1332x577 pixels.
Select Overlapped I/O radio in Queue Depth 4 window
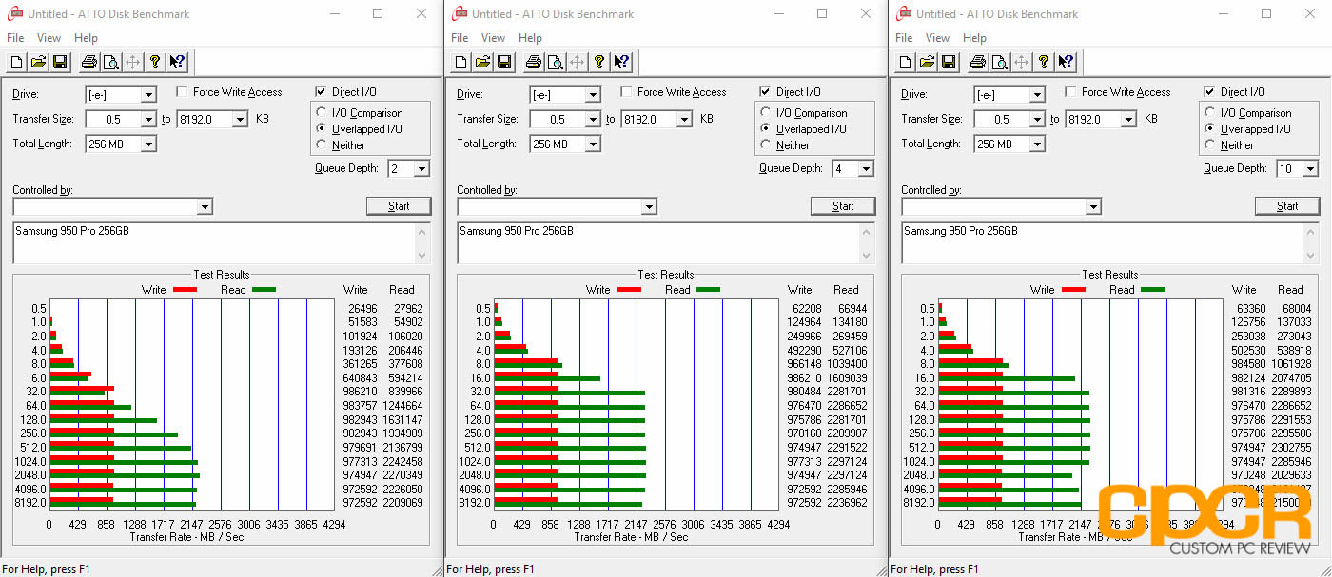pyautogui.click(x=766, y=129)
